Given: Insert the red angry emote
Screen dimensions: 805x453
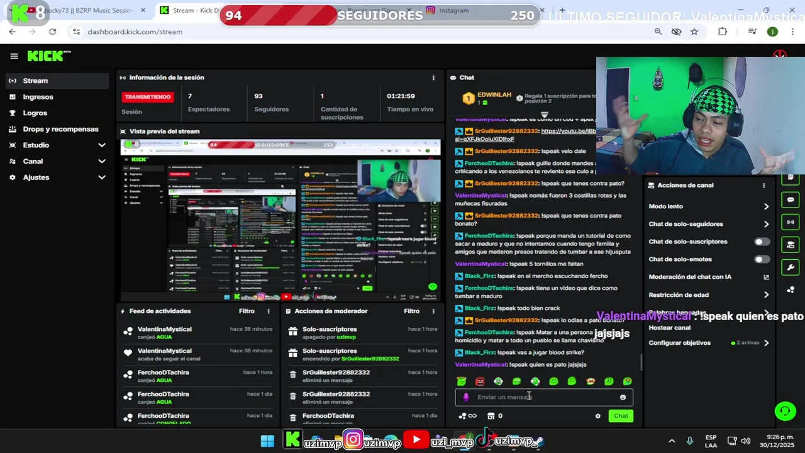Looking at the screenshot, I should [480, 381].
